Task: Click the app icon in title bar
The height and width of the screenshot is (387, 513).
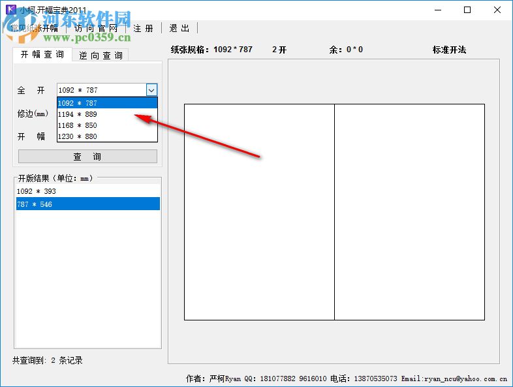Action: pos(11,9)
